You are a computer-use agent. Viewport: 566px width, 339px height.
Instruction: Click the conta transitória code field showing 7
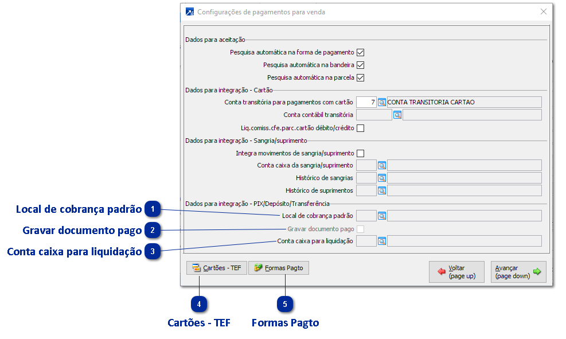366,103
